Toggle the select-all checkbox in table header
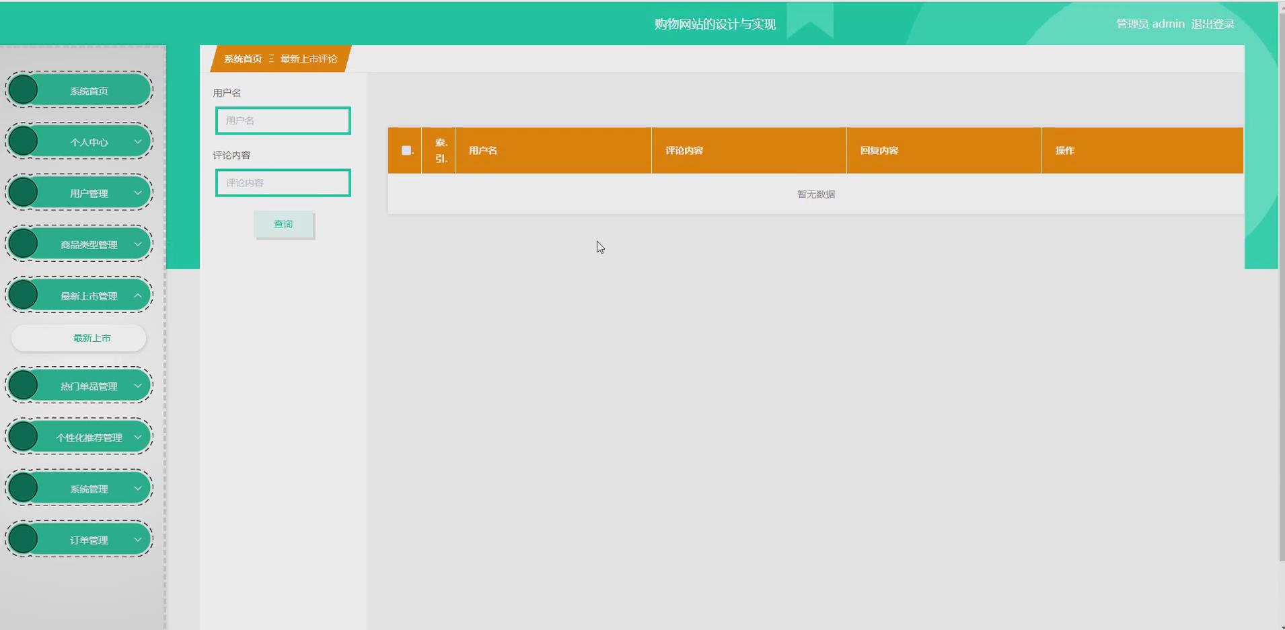The image size is (1285, 630). pos(406,150)
